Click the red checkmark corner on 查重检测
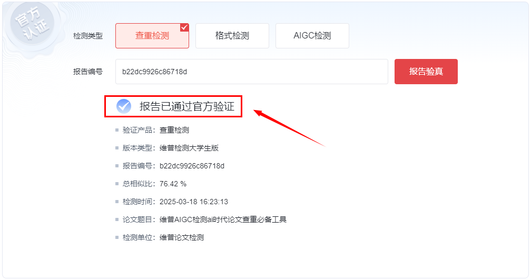 coord(184,27)
